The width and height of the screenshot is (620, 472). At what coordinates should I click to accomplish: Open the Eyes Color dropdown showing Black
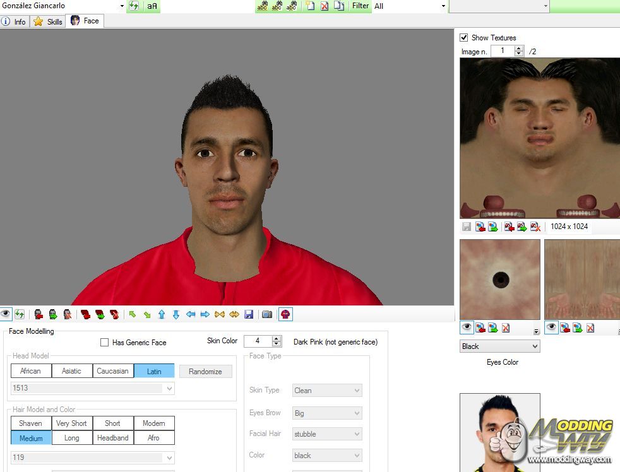500,346
